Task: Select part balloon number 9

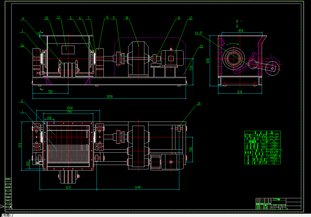Action: click(x=114, y=18)
